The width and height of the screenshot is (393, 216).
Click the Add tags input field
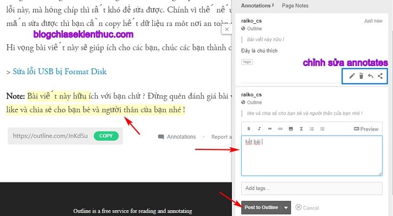tap(312, 188)
